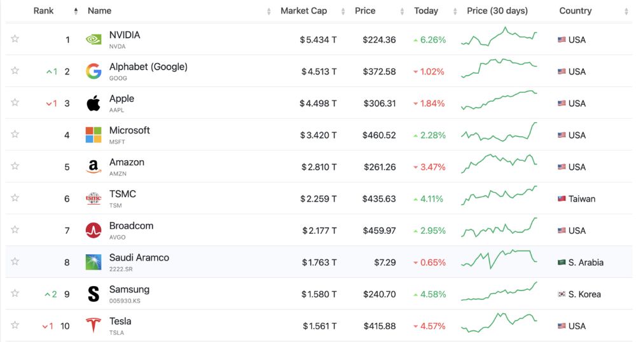
Task: Toggle the Samsung favorite star
Action: point(15,293)
